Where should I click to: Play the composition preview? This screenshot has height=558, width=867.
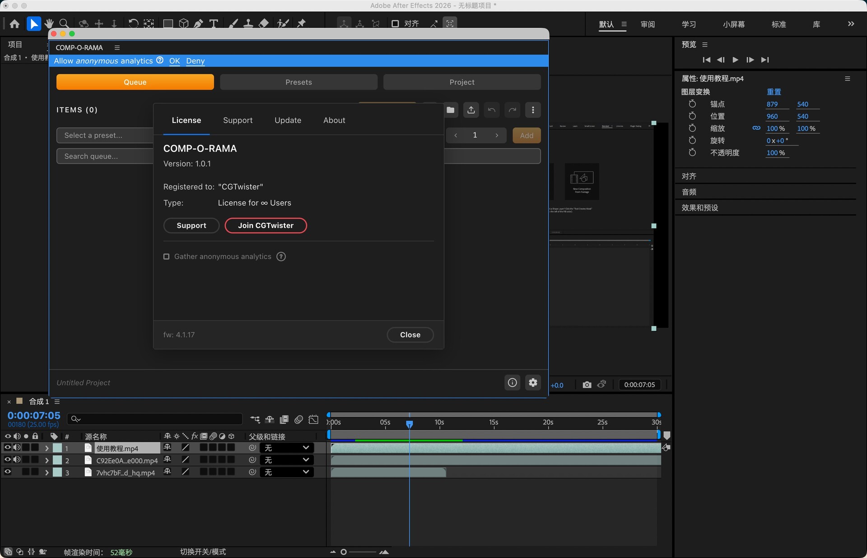click(x=735, y=60)
